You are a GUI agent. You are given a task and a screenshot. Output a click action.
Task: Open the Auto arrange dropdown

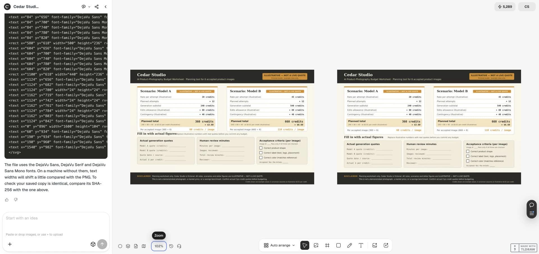[280, 245]
